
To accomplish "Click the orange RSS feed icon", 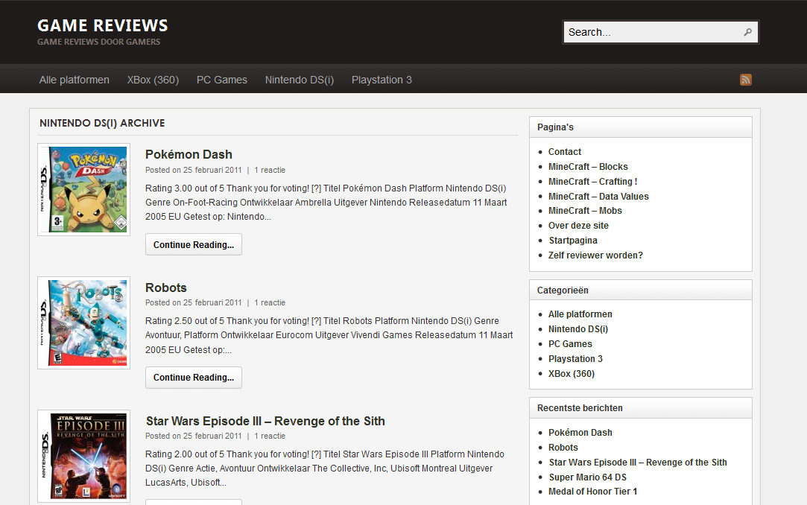I will point(746,80).
